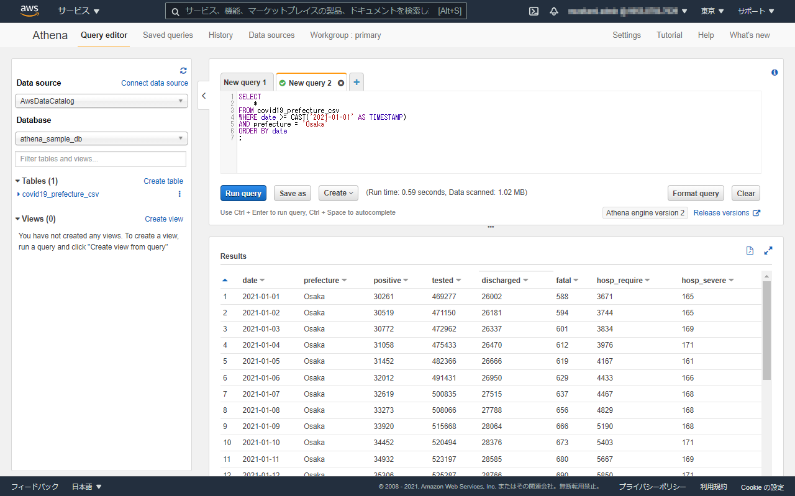Open the サービス services menu
This screenshot has width=795, height=496.
[x=79, y=11]
